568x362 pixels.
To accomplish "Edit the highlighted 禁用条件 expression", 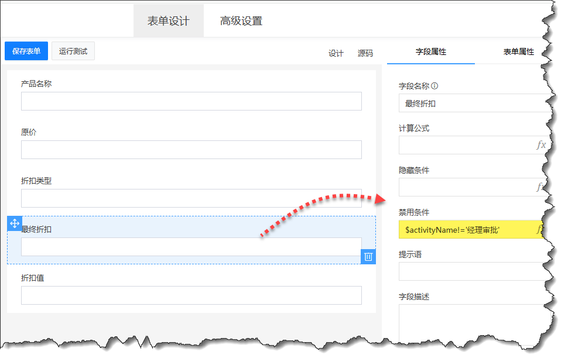I will click(463, 230).
